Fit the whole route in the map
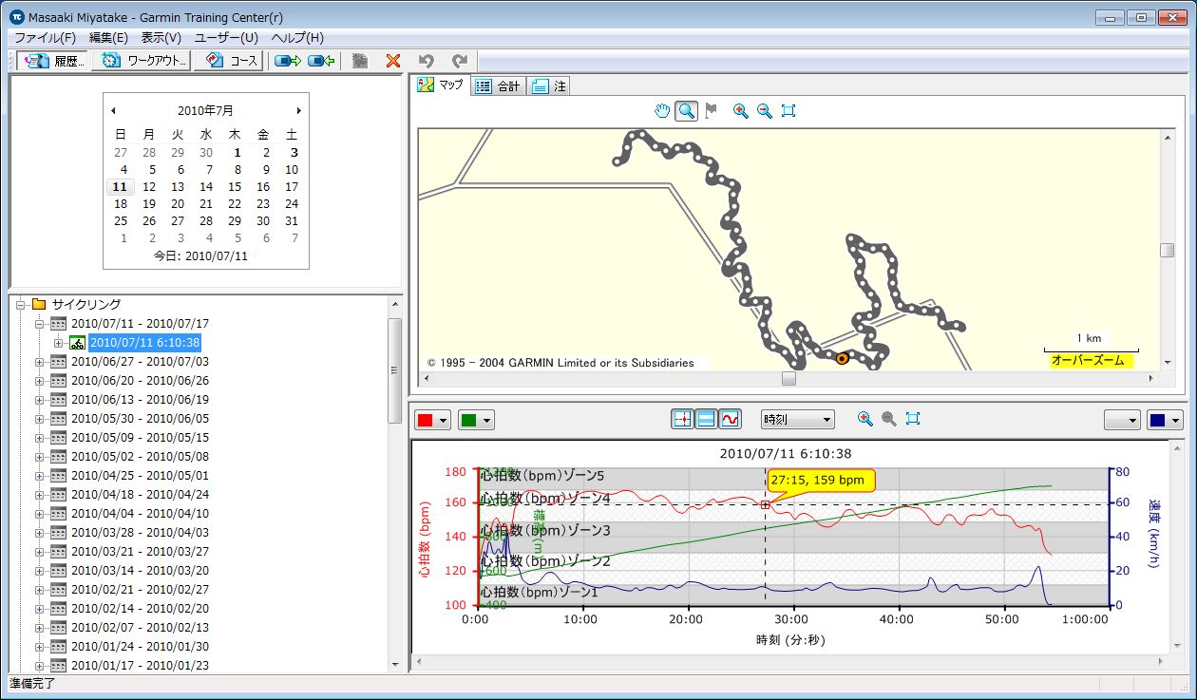Image resolution: width=1197 pixels, height=700 pixels. pyautogui.click(x=788, y=111)
